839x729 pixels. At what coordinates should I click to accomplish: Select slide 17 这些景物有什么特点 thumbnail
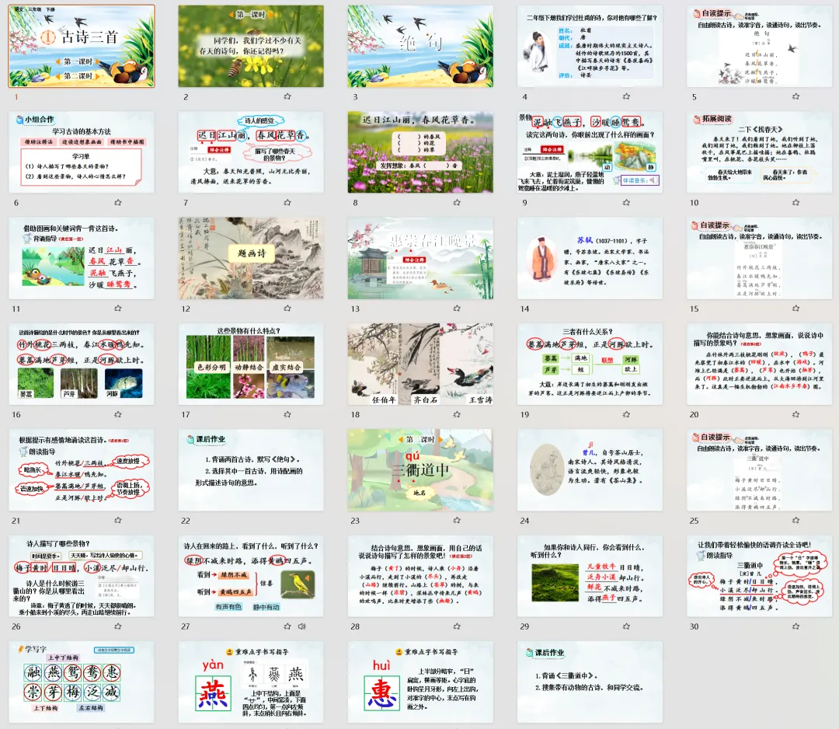(251, 364)
